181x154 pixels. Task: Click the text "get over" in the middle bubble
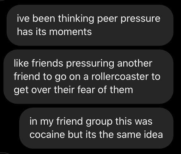click(32, 90)
